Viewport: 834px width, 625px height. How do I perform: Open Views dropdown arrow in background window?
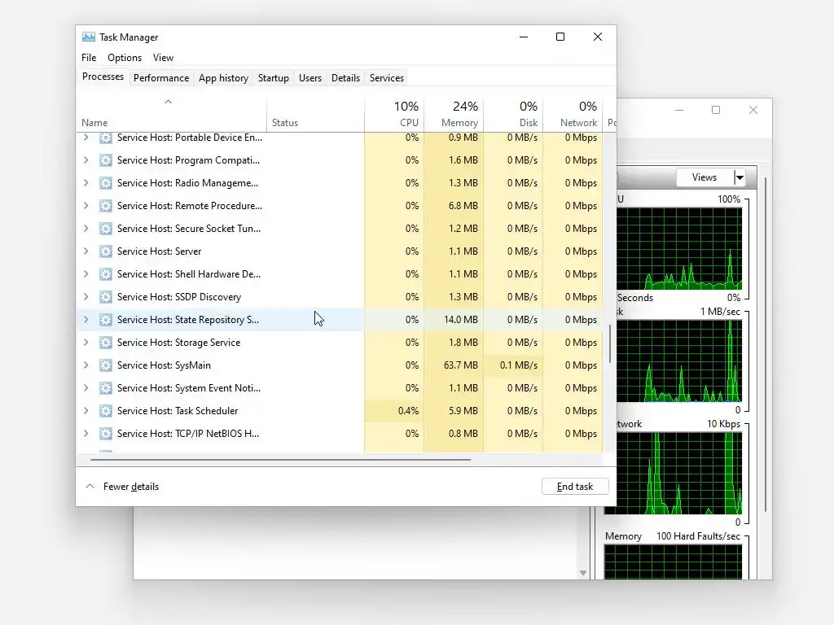tap(740, 177)
